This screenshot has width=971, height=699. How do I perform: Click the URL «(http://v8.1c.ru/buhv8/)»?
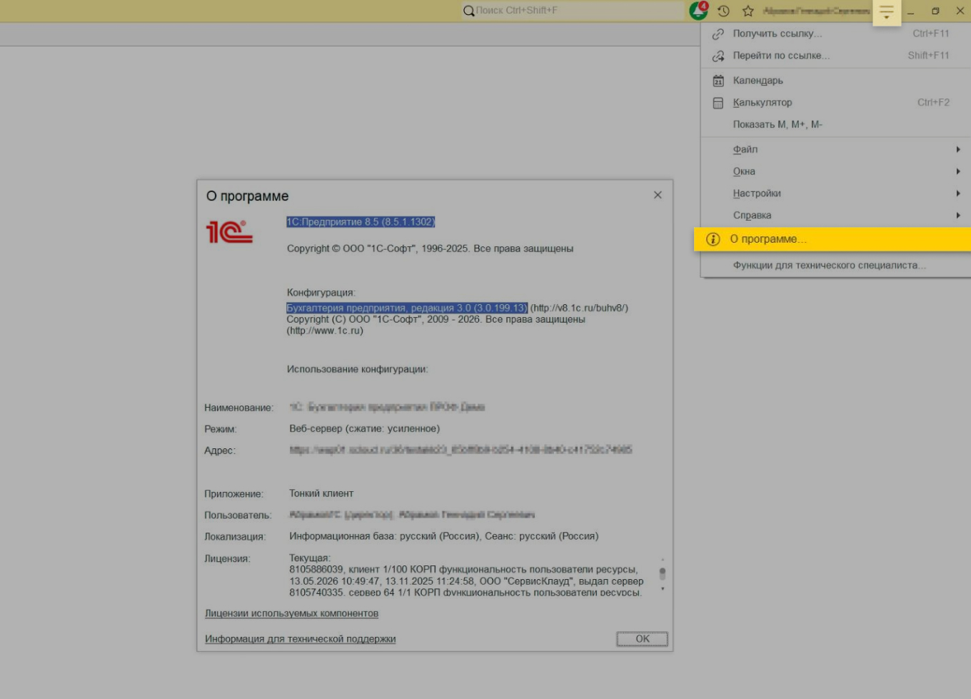pyautogui.click(x=579, y=308)
